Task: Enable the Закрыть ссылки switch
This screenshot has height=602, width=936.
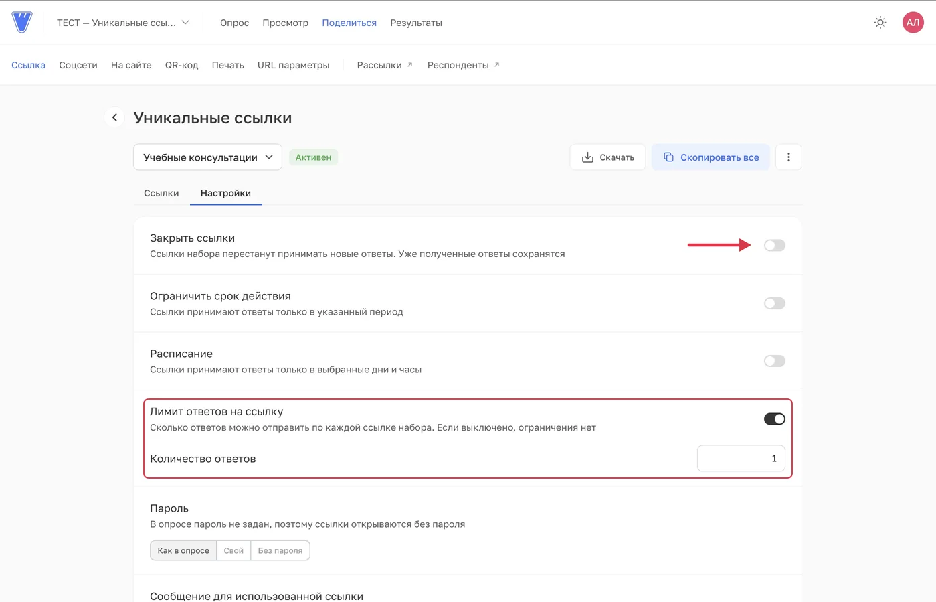Action: [x=774, y=245]
